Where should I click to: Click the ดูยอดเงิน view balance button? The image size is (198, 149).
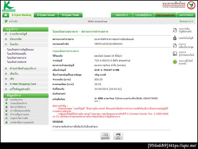point(105,136)
